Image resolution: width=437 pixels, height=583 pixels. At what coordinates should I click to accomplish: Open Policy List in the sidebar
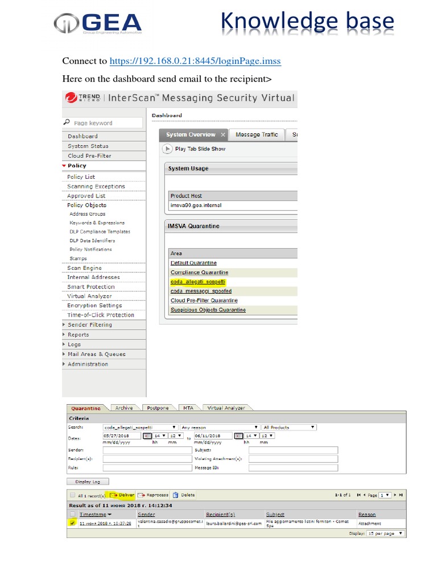point(81,177)
